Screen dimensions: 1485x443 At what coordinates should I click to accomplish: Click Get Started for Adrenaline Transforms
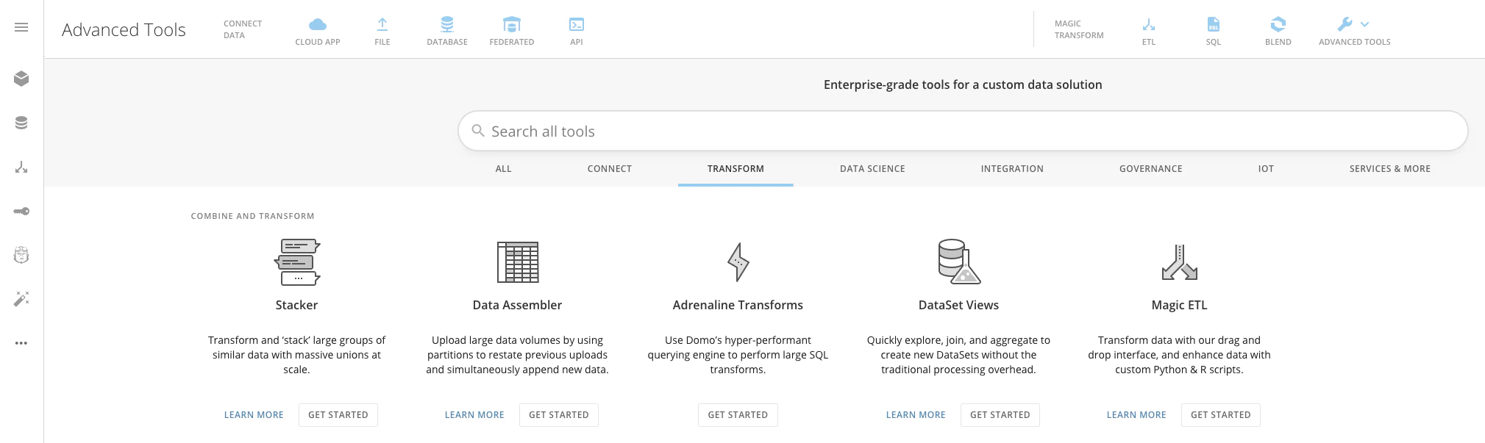(738, 415)
